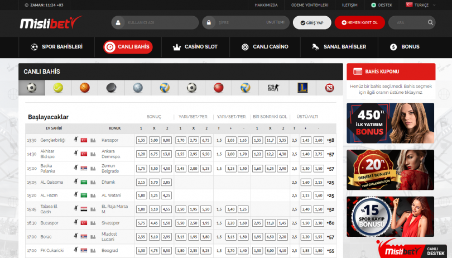This screenshot has width=452, height=258.
Task: Select away win odd 8,50 for FK Cukaricki
Action: pyautogui.click(x=166, y=251)
